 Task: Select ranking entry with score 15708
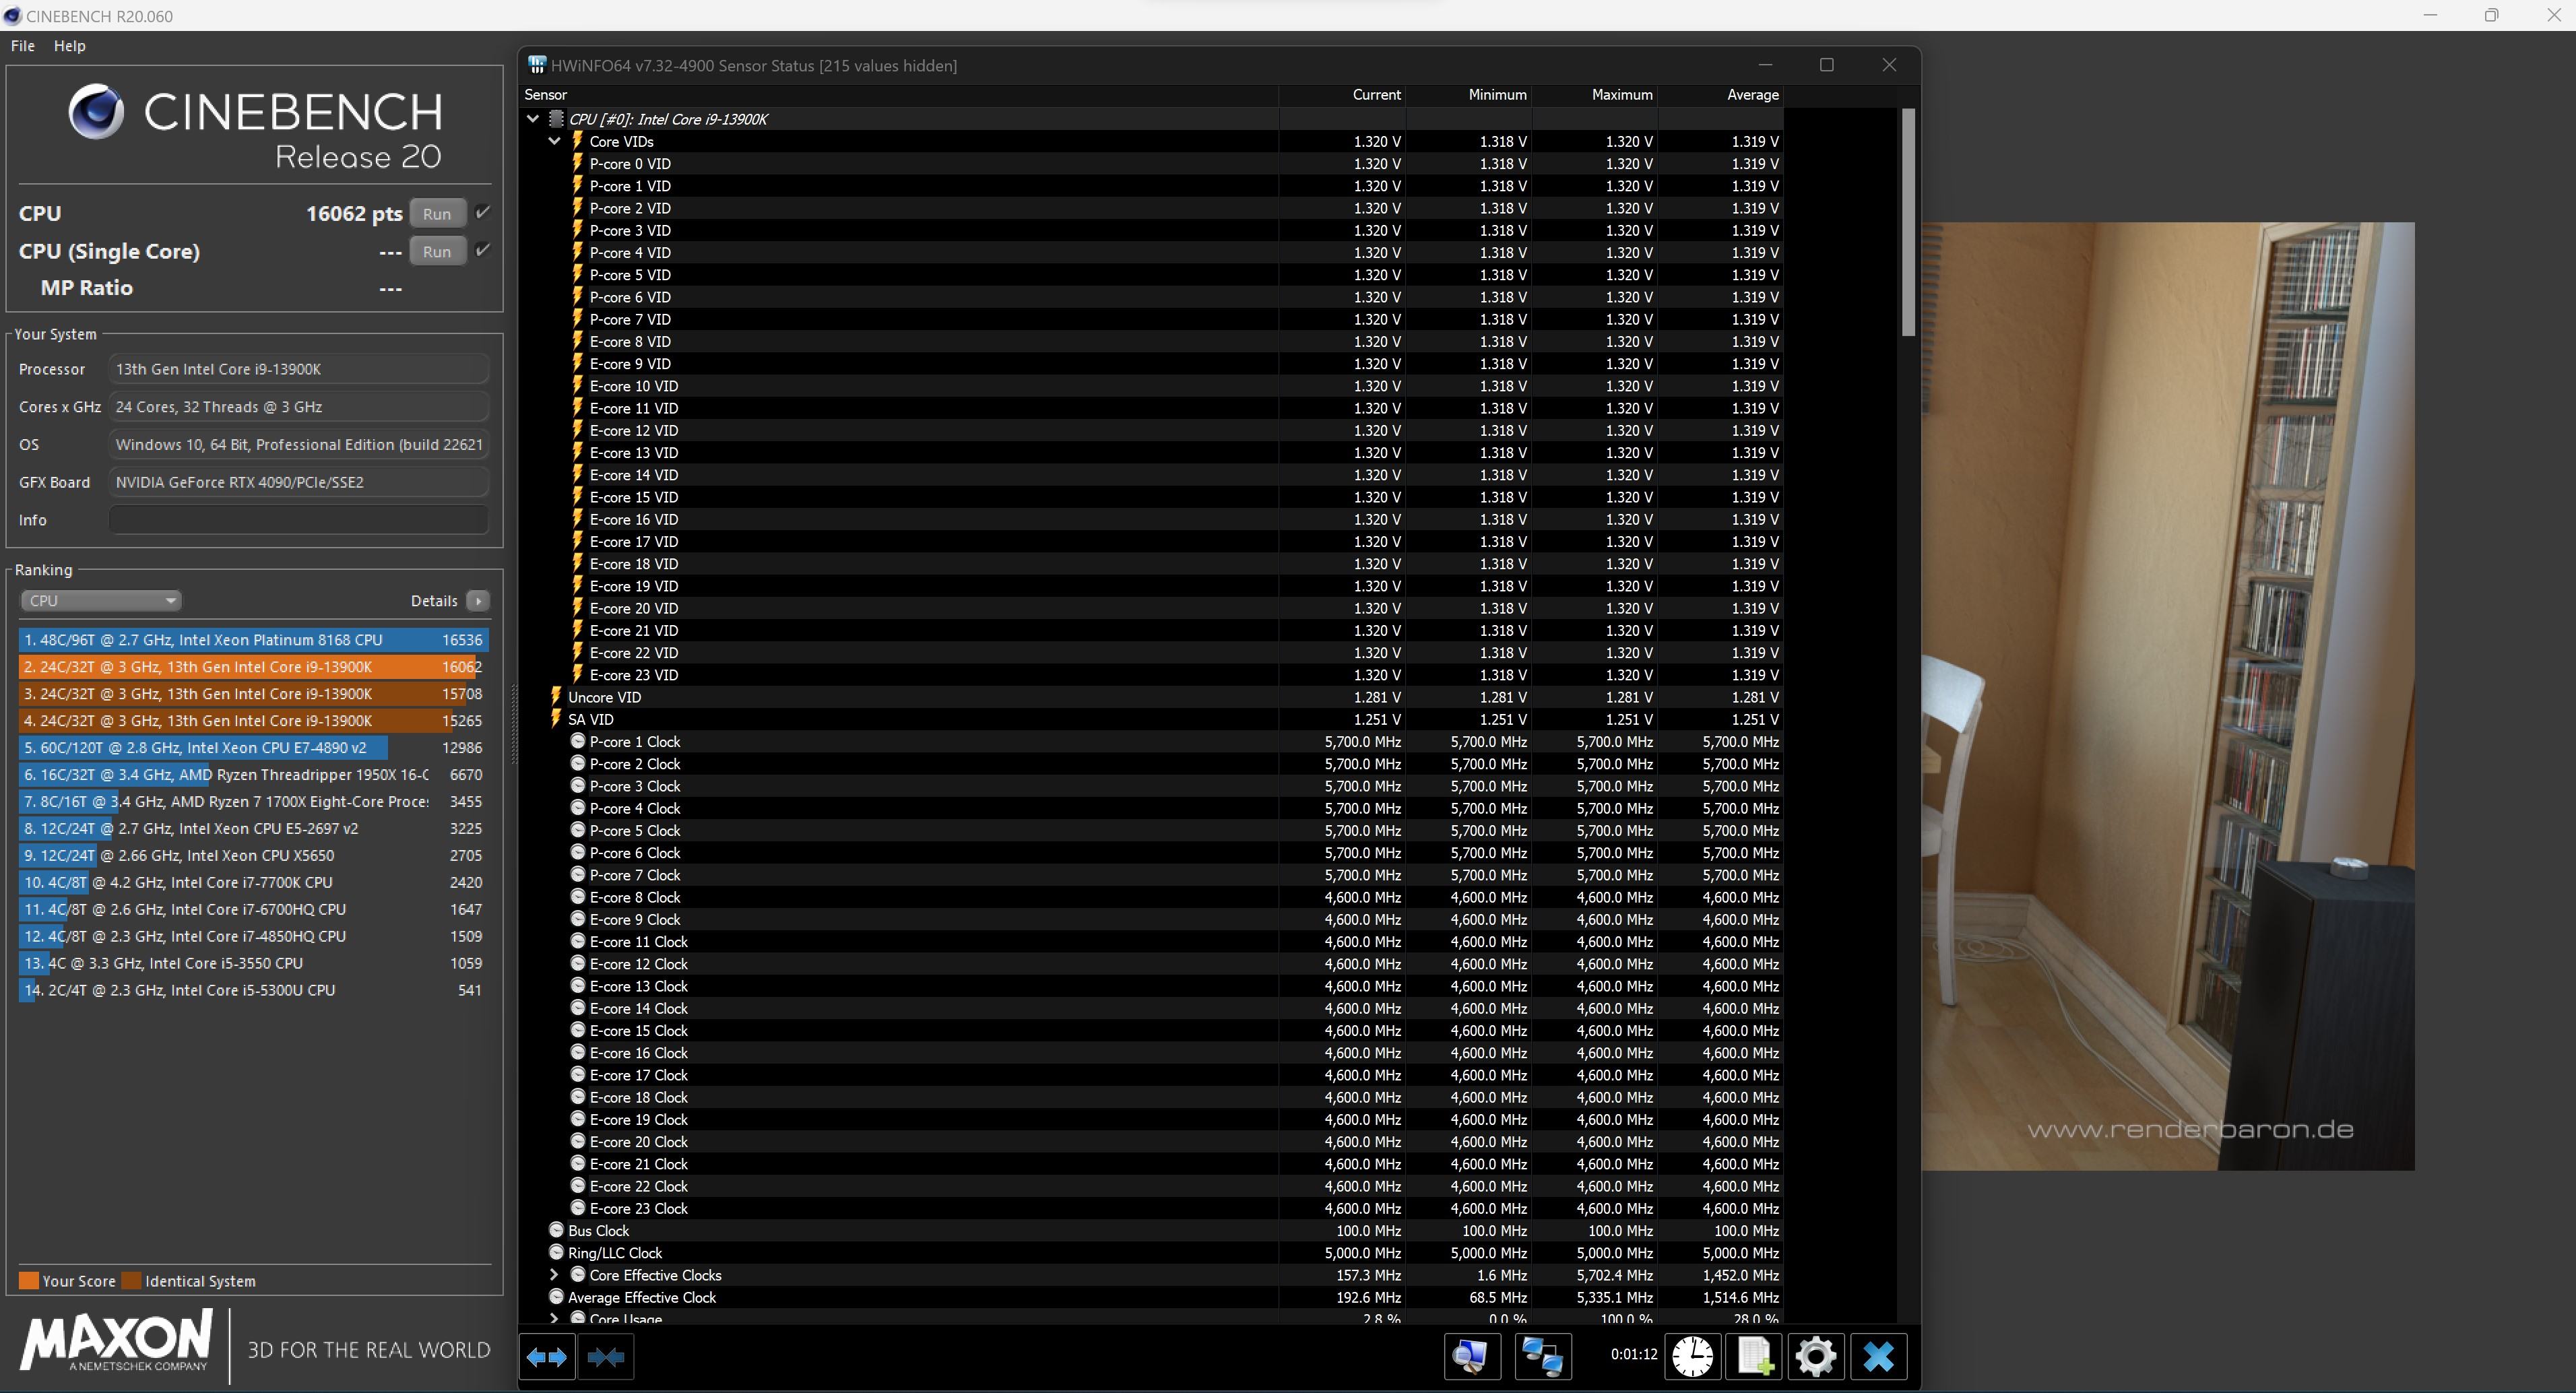coord(253,693)
